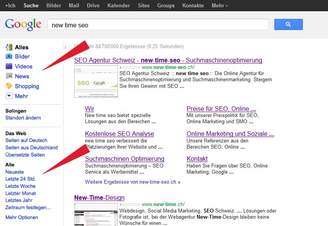The height and width of the screenshot is (226, 328).
Task: Click 'Weitere Ergebnisse von new-time-seo.ch »'
Action: [133, 182]
